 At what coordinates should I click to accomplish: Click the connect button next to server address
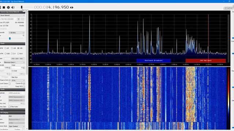pyautogui.click(x=19, y=19)
